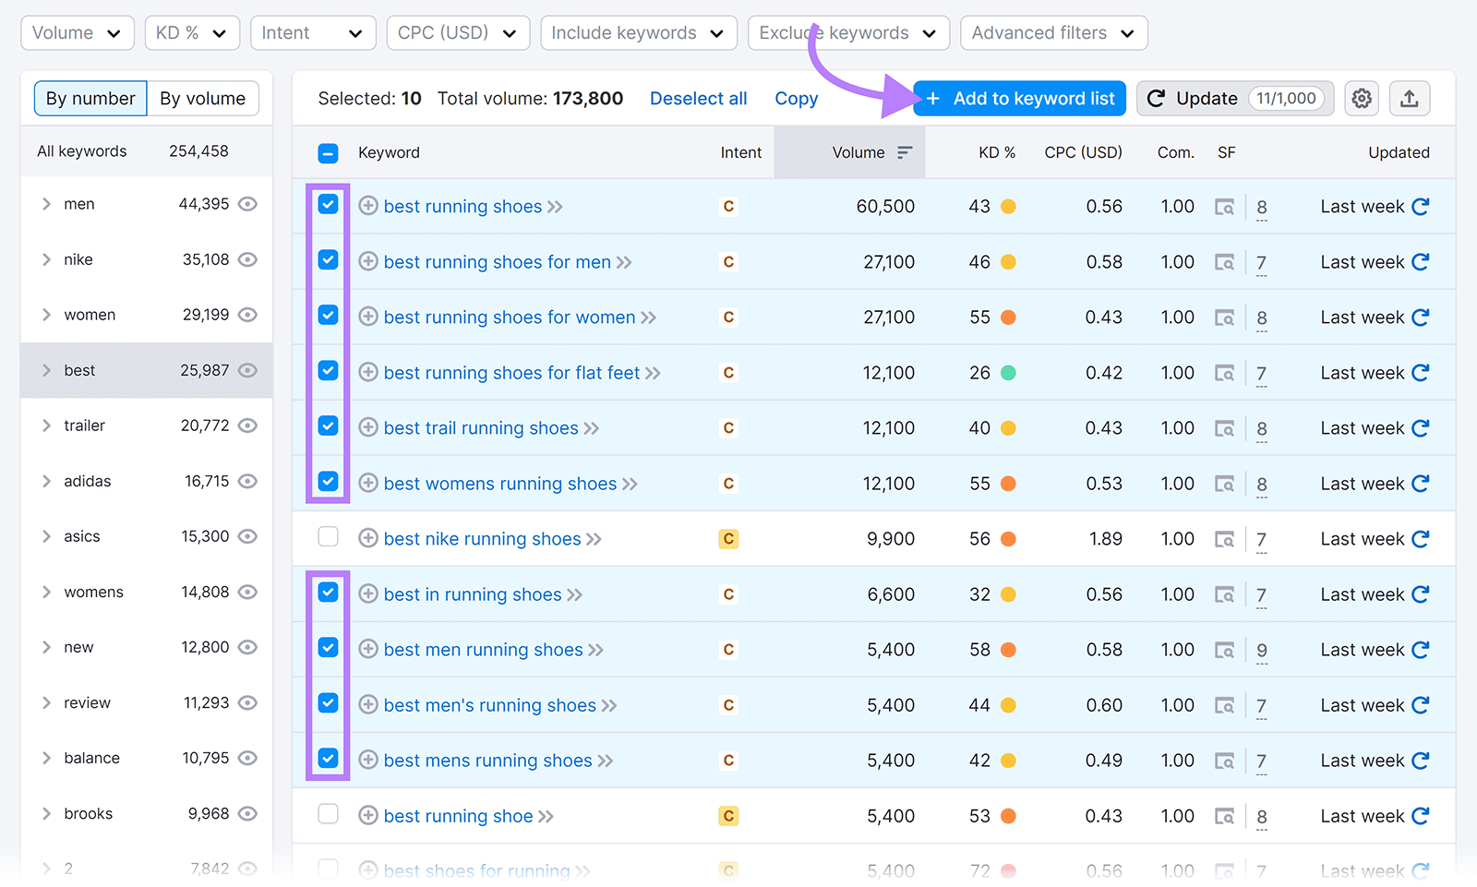Viewport: 1477px width, 887px height.
Task: Expand the trailer keyword group
Action: click(x=46, y=426)
